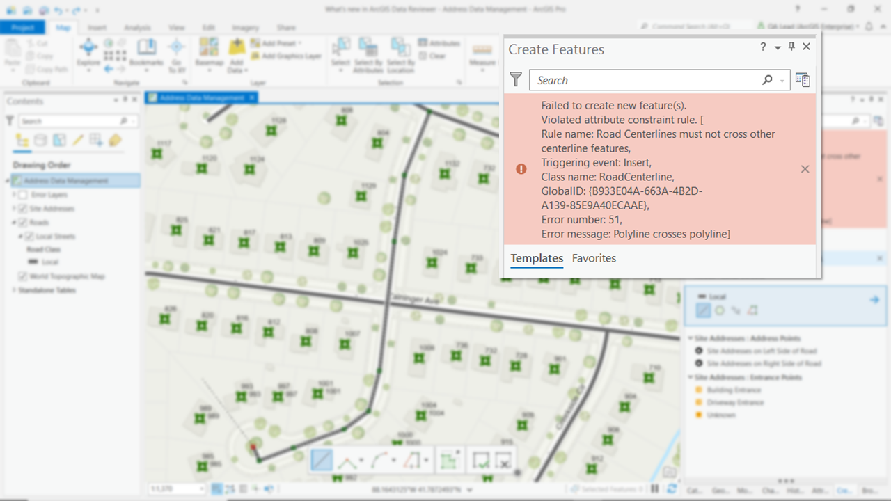The image size is (891, 501).
Task: Select the Building Entrance template
Action: (727, 390)
